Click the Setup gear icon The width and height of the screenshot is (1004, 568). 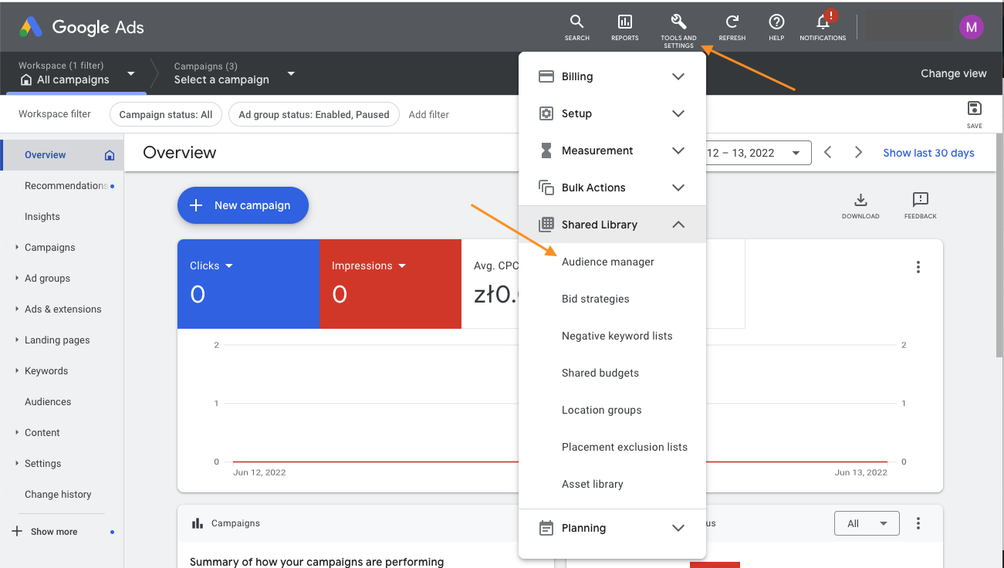click(x=546, y=113)
